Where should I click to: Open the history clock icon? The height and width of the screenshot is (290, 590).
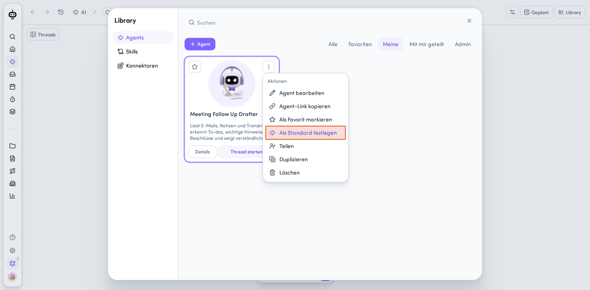click(x=61, y=12)
